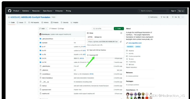Click the Notifications bell button

(x=153, y=17)
